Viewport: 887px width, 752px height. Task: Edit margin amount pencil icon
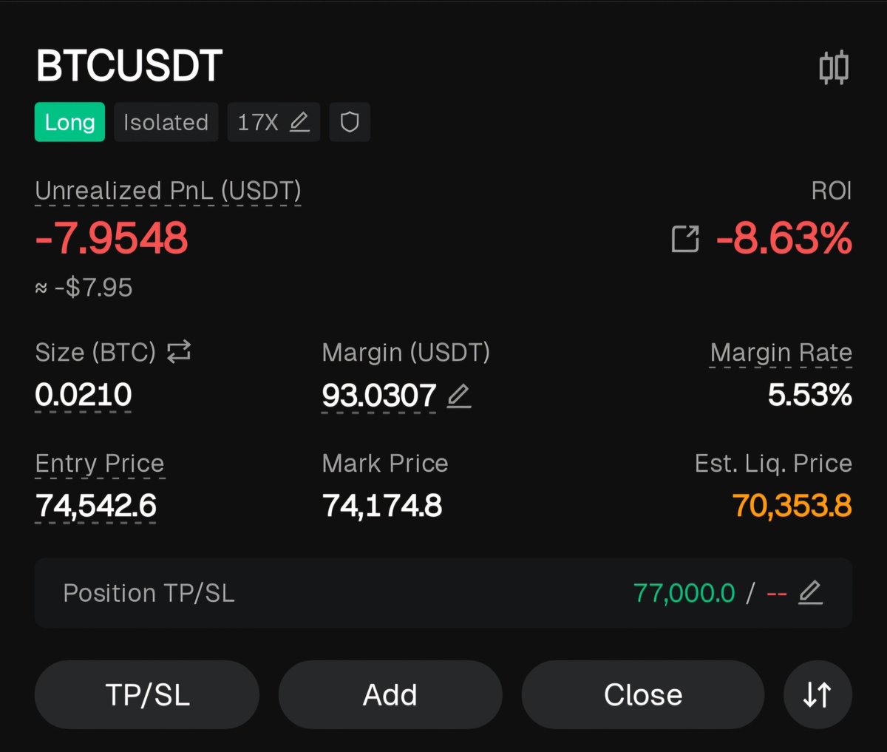point(458,396)
